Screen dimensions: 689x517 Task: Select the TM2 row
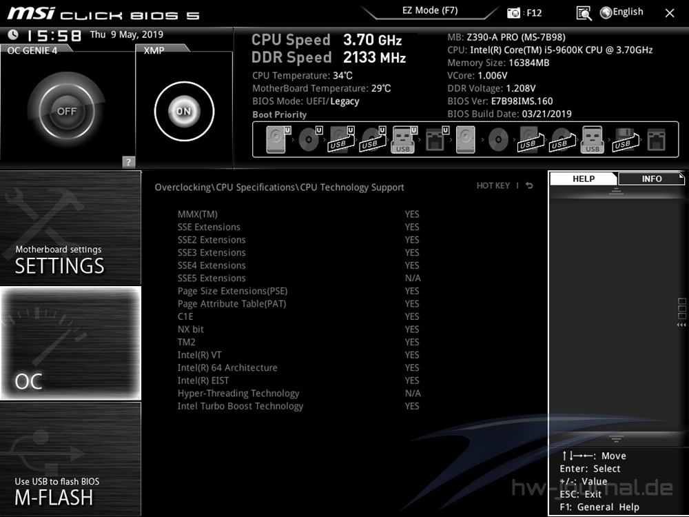pos(299,342)
